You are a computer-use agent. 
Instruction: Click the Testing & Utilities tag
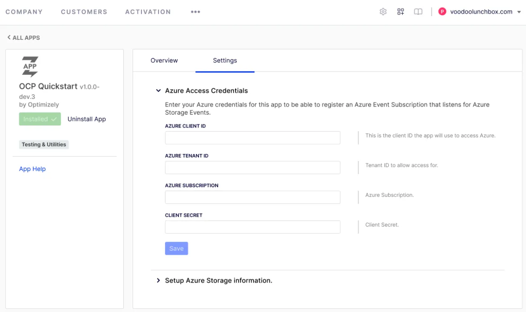(x=44, y=145)
